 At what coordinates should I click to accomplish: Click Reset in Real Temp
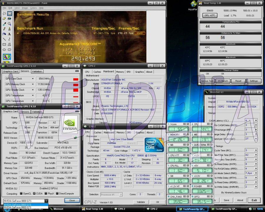tap(238, 81)
